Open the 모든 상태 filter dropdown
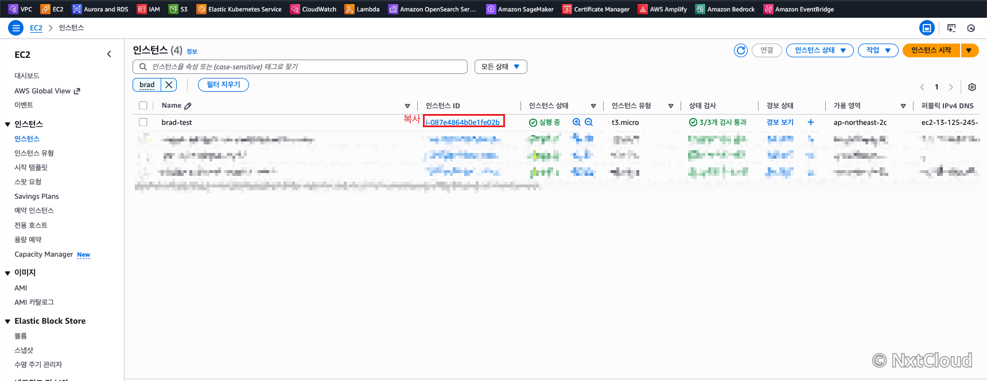The image size is (987, 381). [500, 66]
